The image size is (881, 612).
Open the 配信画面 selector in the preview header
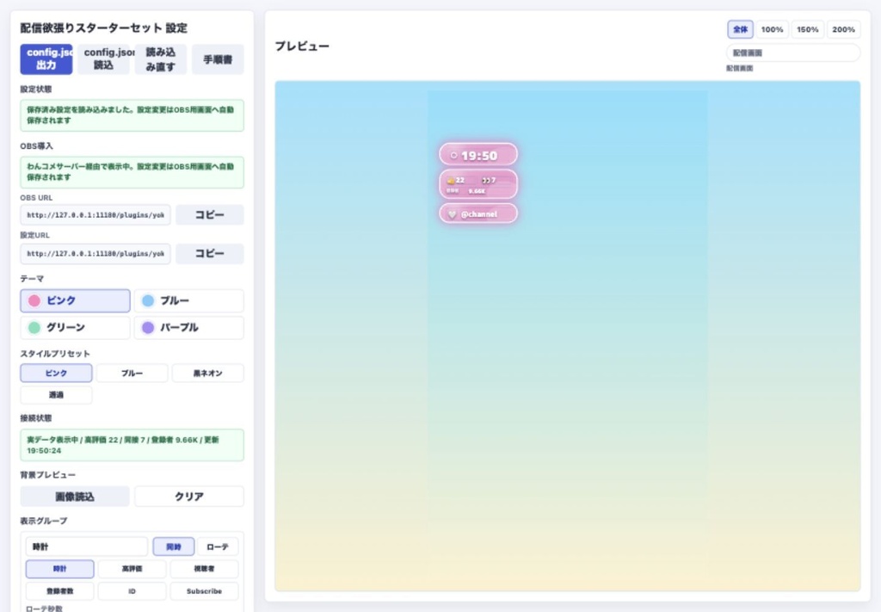pos(793,53)
